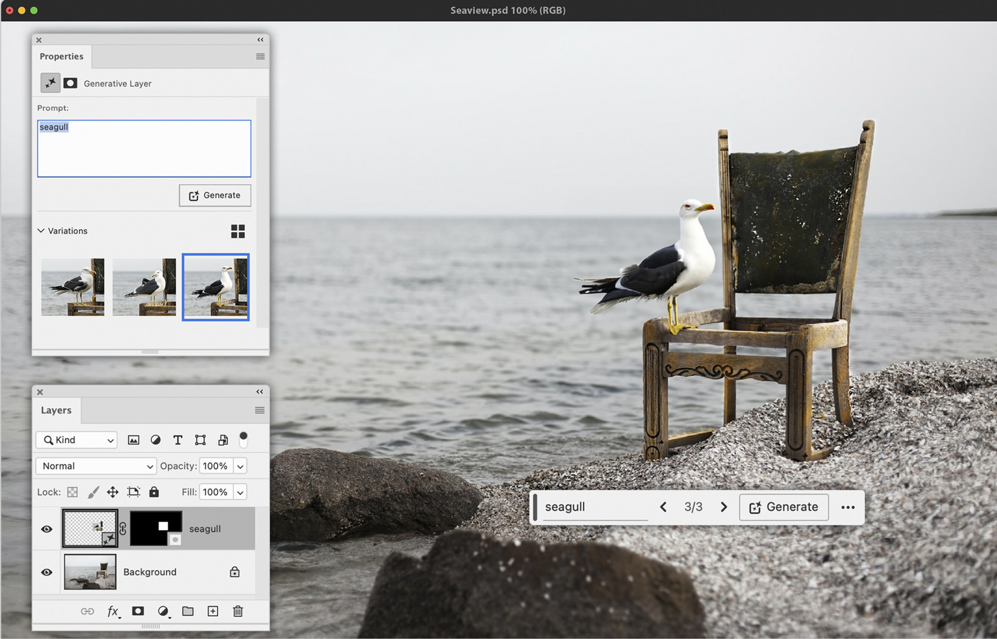Show next variation in task bar
997x639 pixels.
click(724, 507)
